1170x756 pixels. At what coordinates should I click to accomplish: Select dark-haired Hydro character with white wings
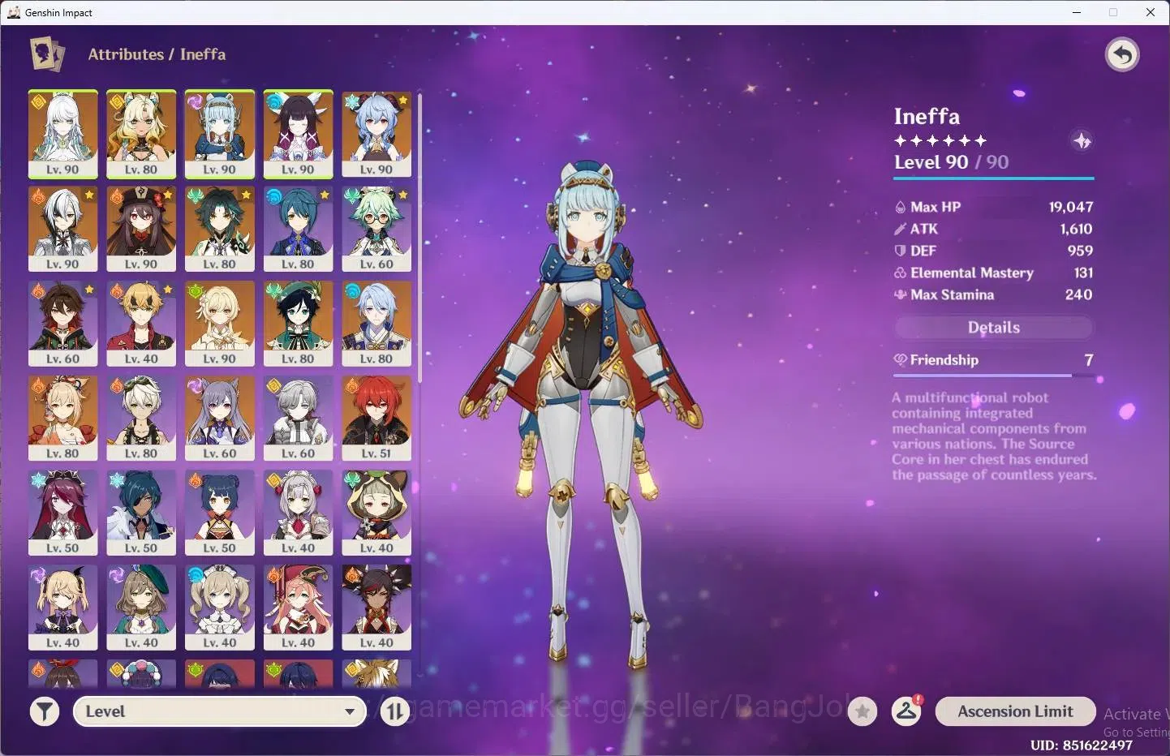click(298, 134)
